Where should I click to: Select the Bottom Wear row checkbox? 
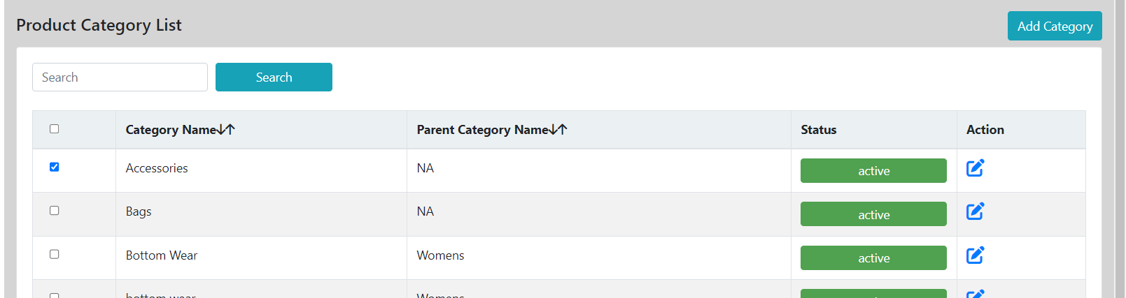54,254
